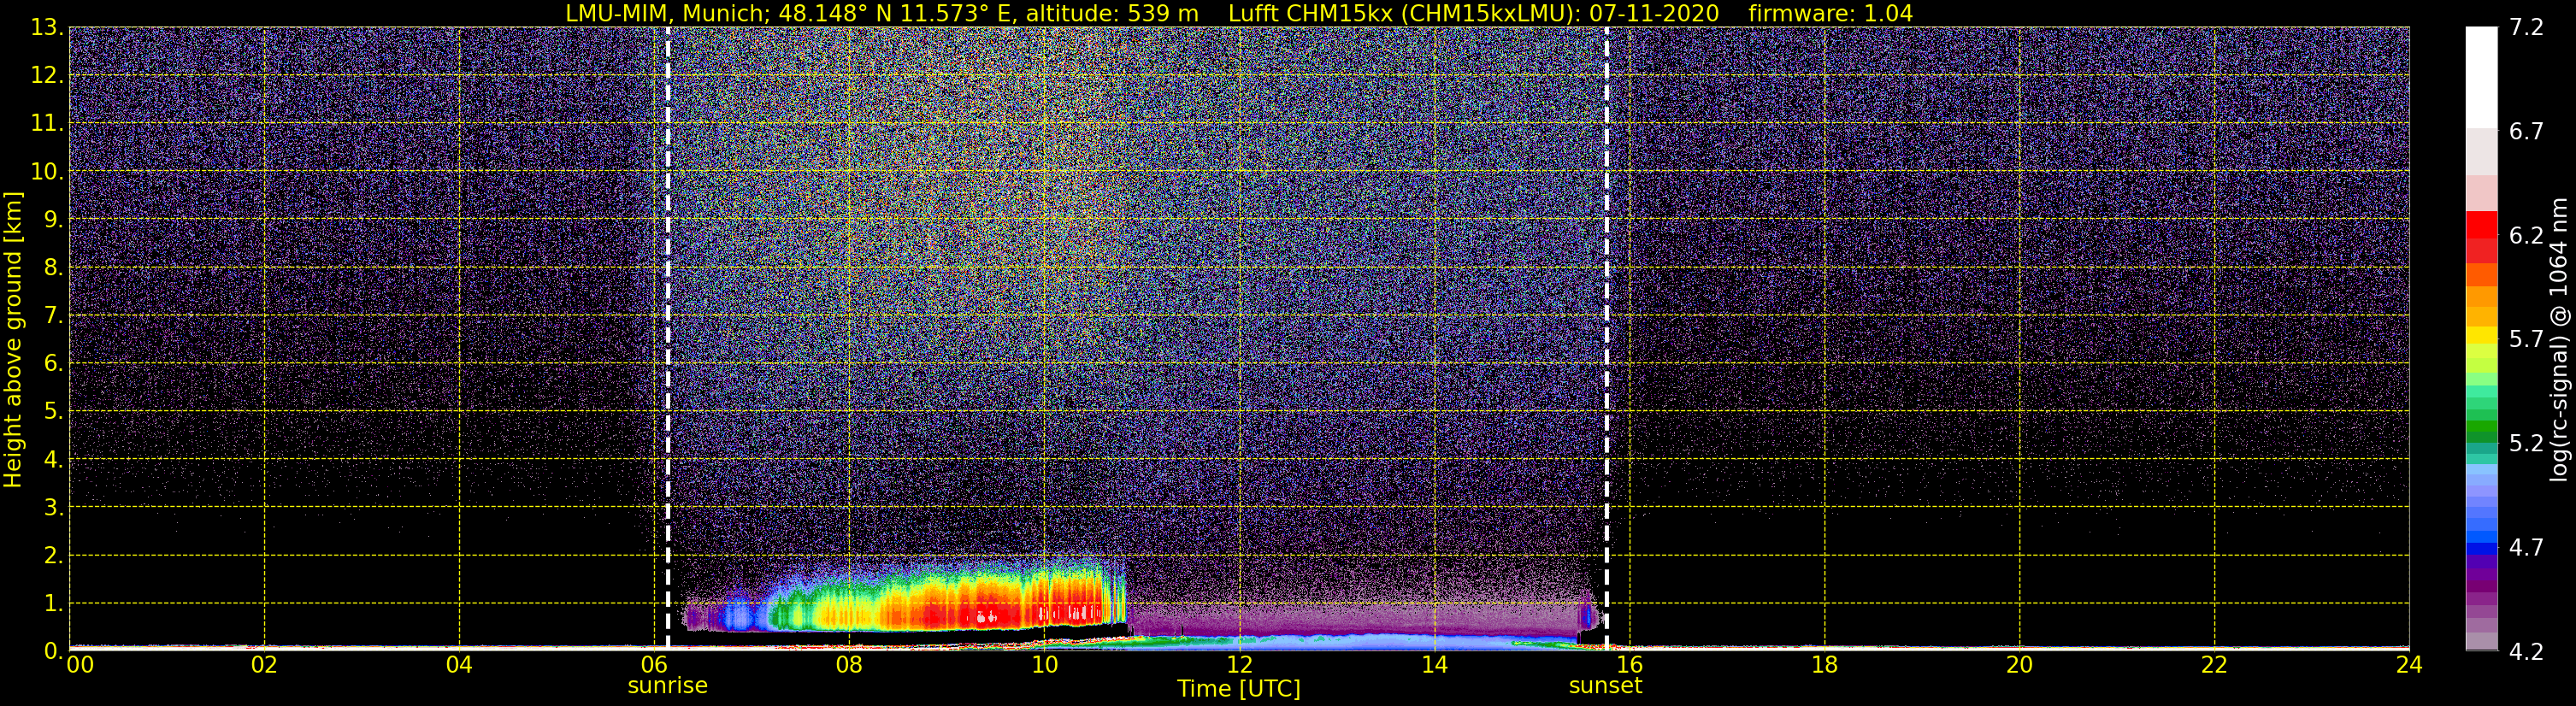
Task: Click the time tick label '12'
Action: (x=1239, y=665)
